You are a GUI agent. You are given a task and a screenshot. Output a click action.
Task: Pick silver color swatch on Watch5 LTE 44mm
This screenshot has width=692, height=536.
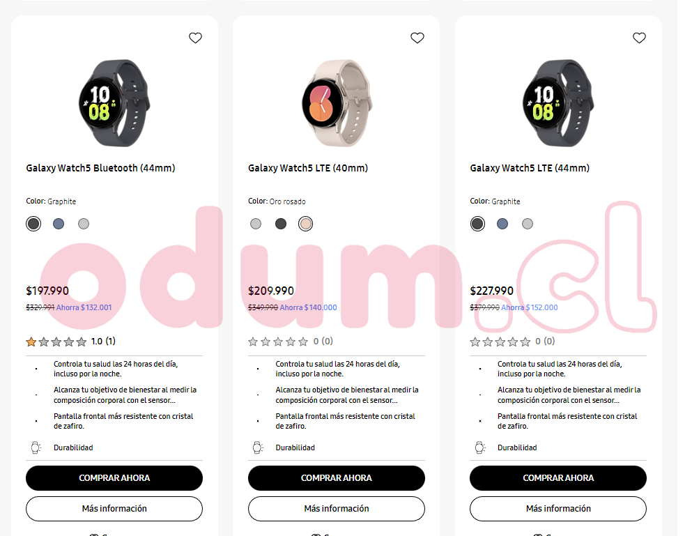pyautogui.click(x=528, y=224)
